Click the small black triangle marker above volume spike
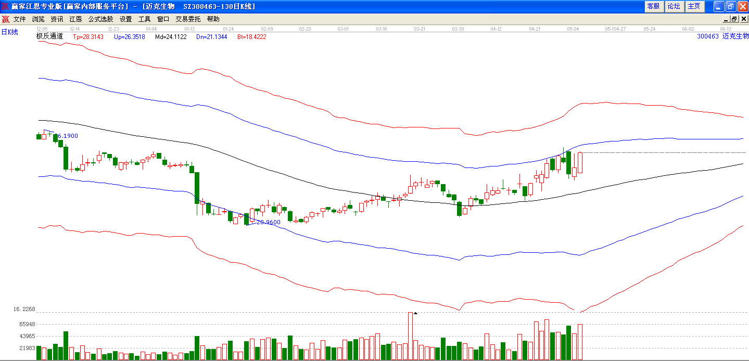 [415, 313]
